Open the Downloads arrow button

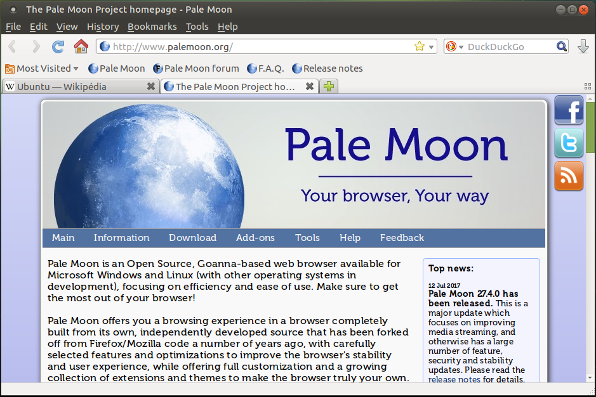[583, 46]
